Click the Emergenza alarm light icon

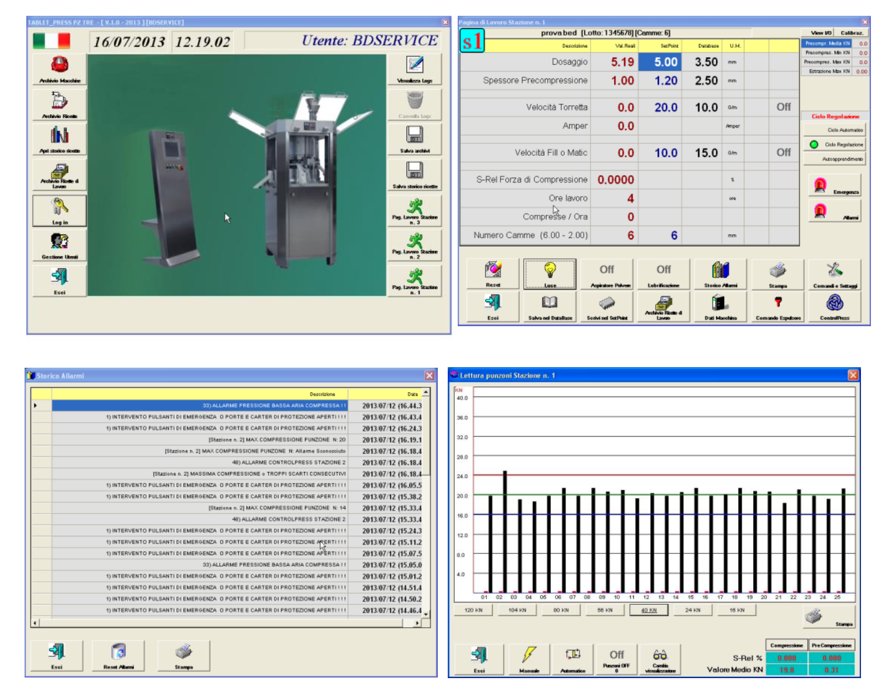coord(836,186)
